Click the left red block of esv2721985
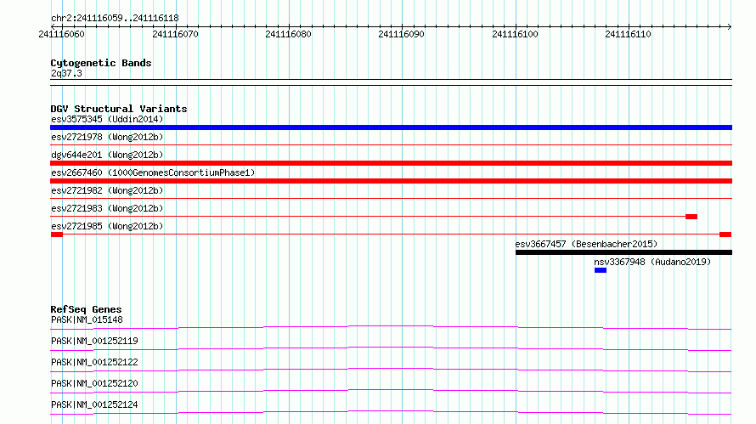The image size is (756, 424). (57, 235)
